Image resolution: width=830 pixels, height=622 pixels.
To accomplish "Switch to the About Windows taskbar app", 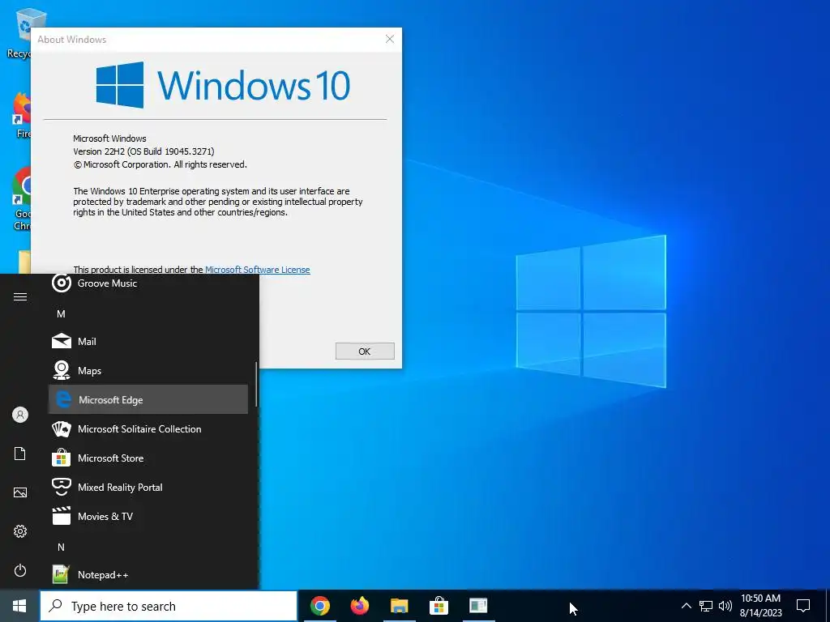I will [x=478, y=606].
